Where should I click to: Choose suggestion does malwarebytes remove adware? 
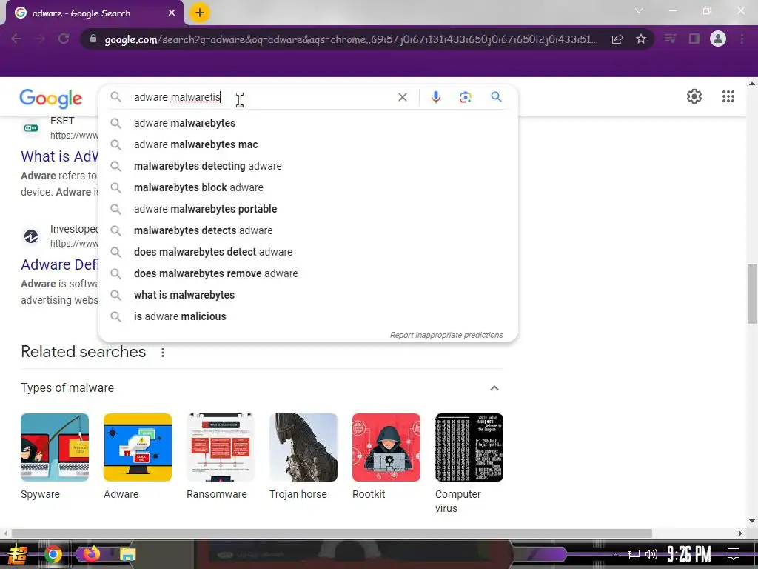[308, 273]
